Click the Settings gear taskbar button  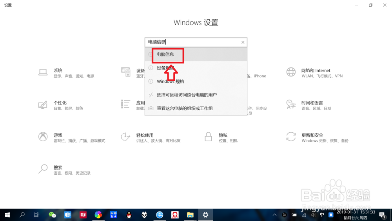click(205, 215)
